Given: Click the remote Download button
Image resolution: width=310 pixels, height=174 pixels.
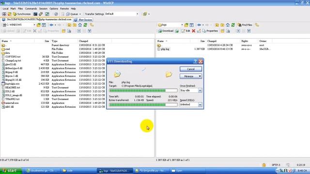Looking at the screenshot, I should pos(166,31).
